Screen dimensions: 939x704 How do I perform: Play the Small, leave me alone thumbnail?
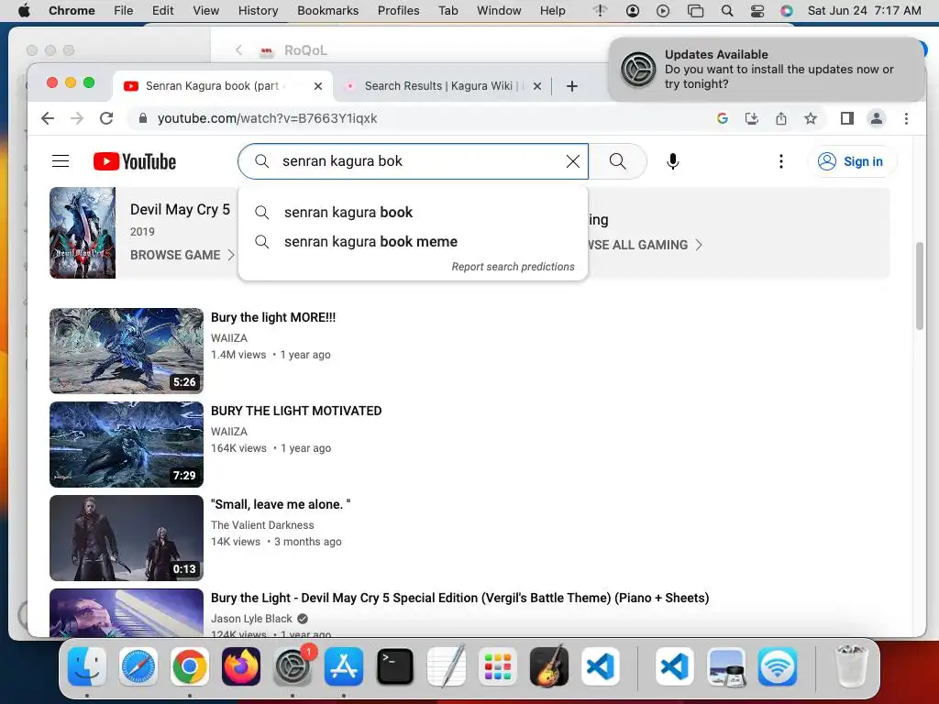[x=127, y=537]
